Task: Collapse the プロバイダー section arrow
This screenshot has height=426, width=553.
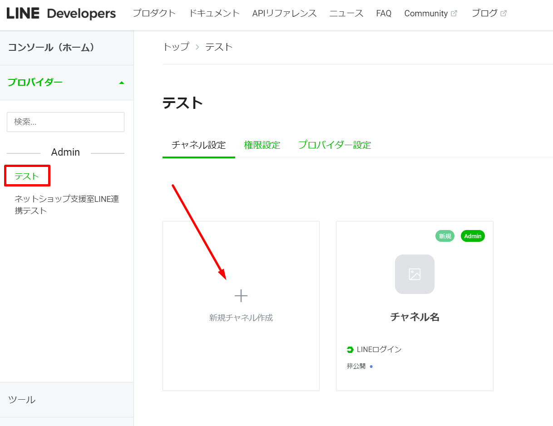Action: pos(121,83)
